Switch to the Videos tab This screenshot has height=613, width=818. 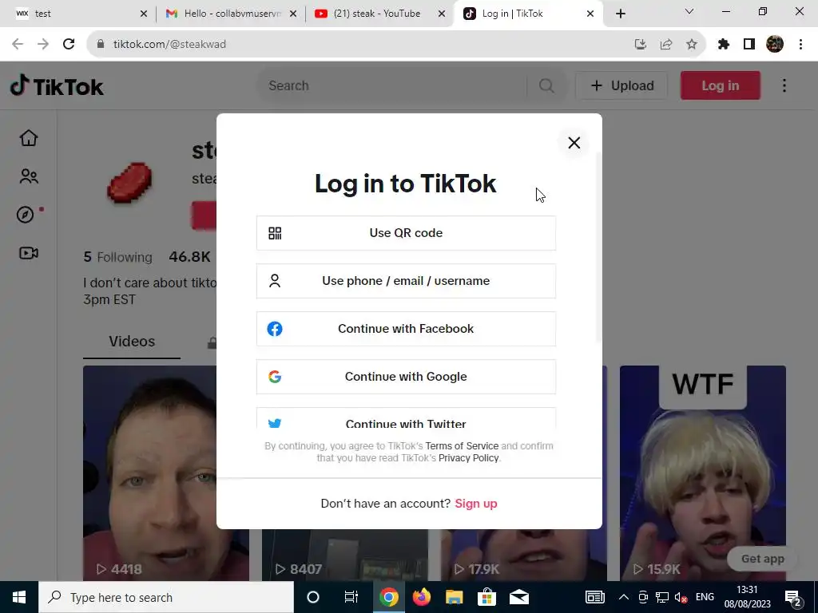[132, 342]
